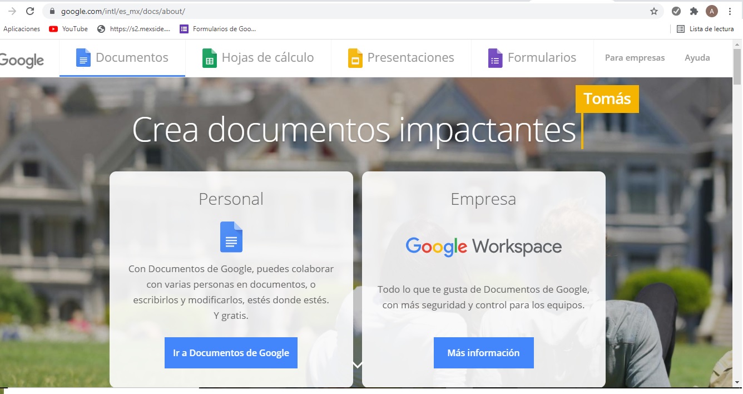Open the profile avatar A
This screenshot has width=743, height=394.
(x=711, y=11)
